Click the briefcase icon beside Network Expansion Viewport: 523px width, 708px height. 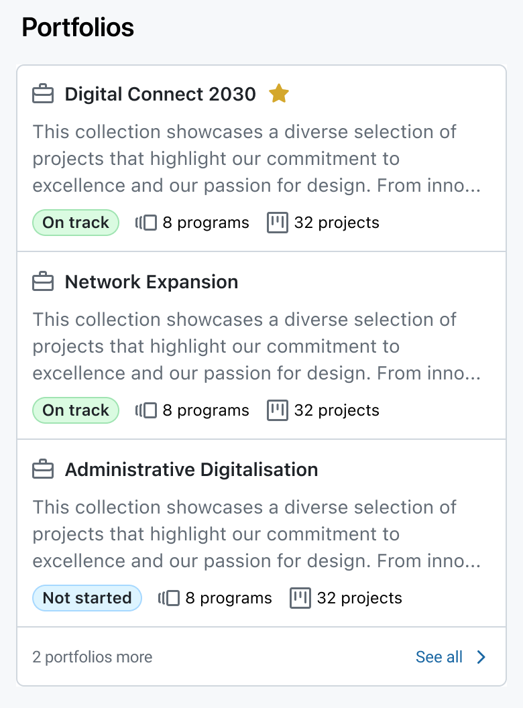(42, 282)
